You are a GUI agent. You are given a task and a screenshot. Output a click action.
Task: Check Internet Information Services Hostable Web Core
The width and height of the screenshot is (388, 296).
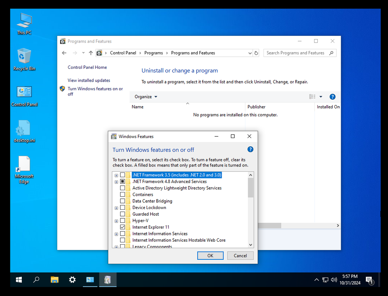pos(122,240)
